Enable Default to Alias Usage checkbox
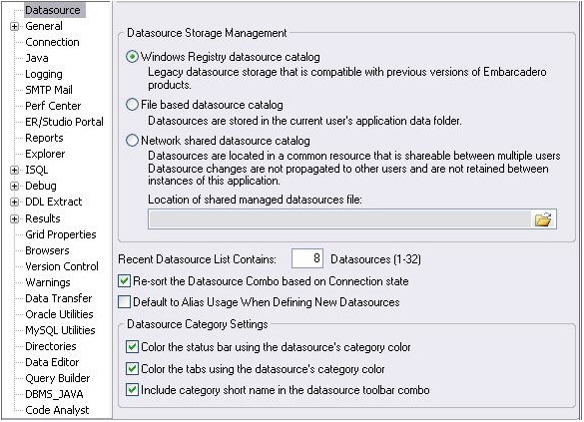 click(x=125, y=302)
